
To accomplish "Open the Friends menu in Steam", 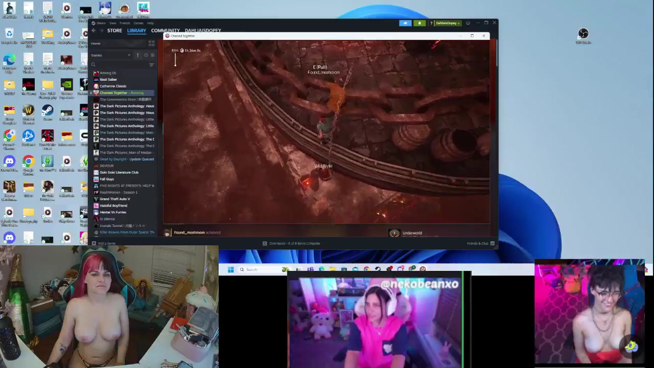I will click(x=125, y=23).
